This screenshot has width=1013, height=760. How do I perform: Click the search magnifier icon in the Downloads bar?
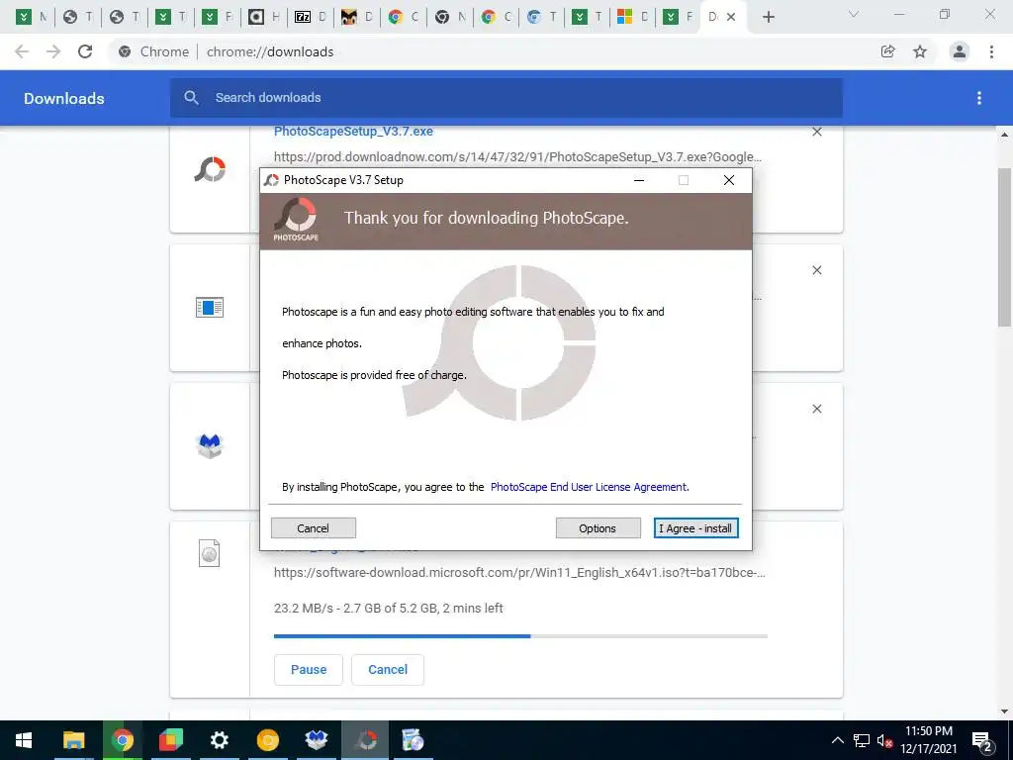(191, 98)
